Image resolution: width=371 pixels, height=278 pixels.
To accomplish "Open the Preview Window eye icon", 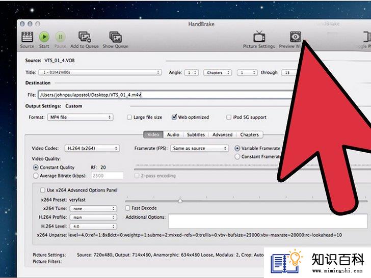I will [296, 37].
